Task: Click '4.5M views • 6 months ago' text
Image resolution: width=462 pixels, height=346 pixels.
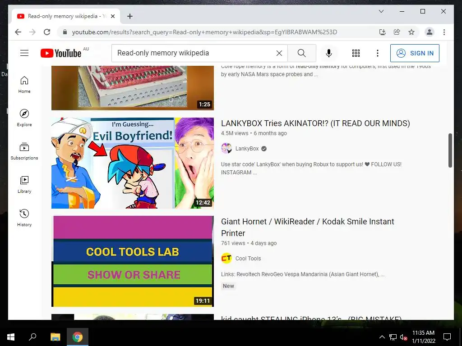Action: (254, 133)
